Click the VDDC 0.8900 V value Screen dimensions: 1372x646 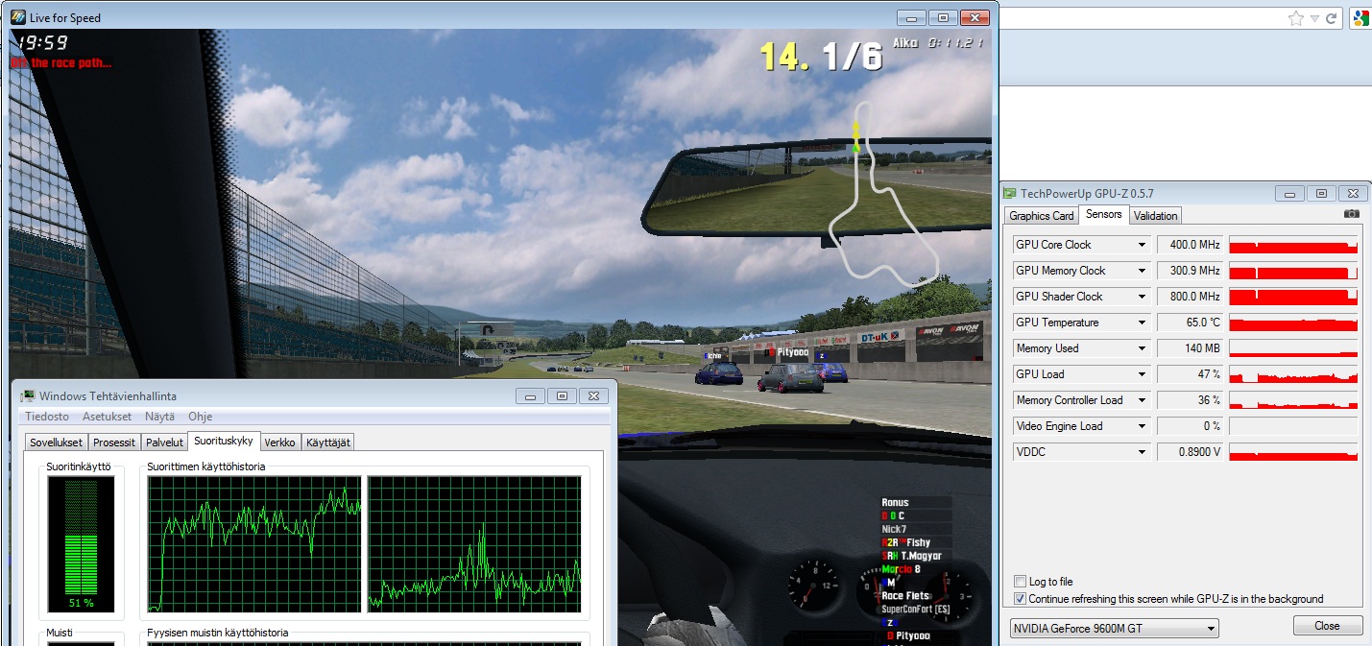click(1191, 452)
